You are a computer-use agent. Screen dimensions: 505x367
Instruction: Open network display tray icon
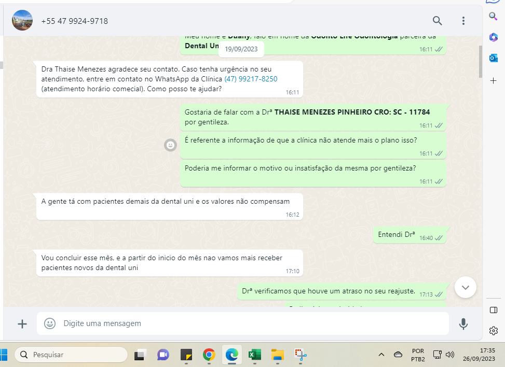pyautogui.click(x=437, y=355)
